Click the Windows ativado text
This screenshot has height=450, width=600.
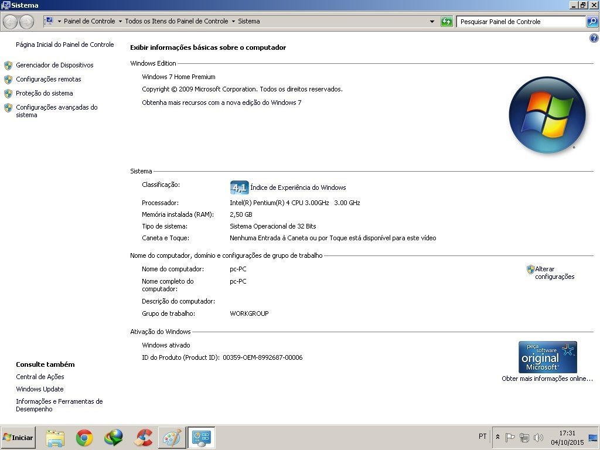[x=166, y=345]
